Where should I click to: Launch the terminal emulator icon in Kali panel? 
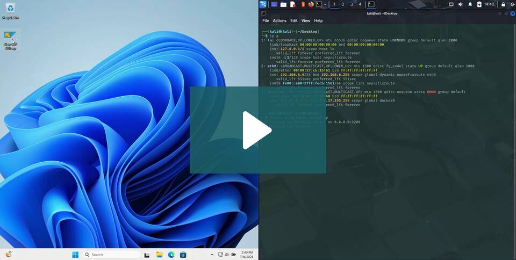pos(319,4)
